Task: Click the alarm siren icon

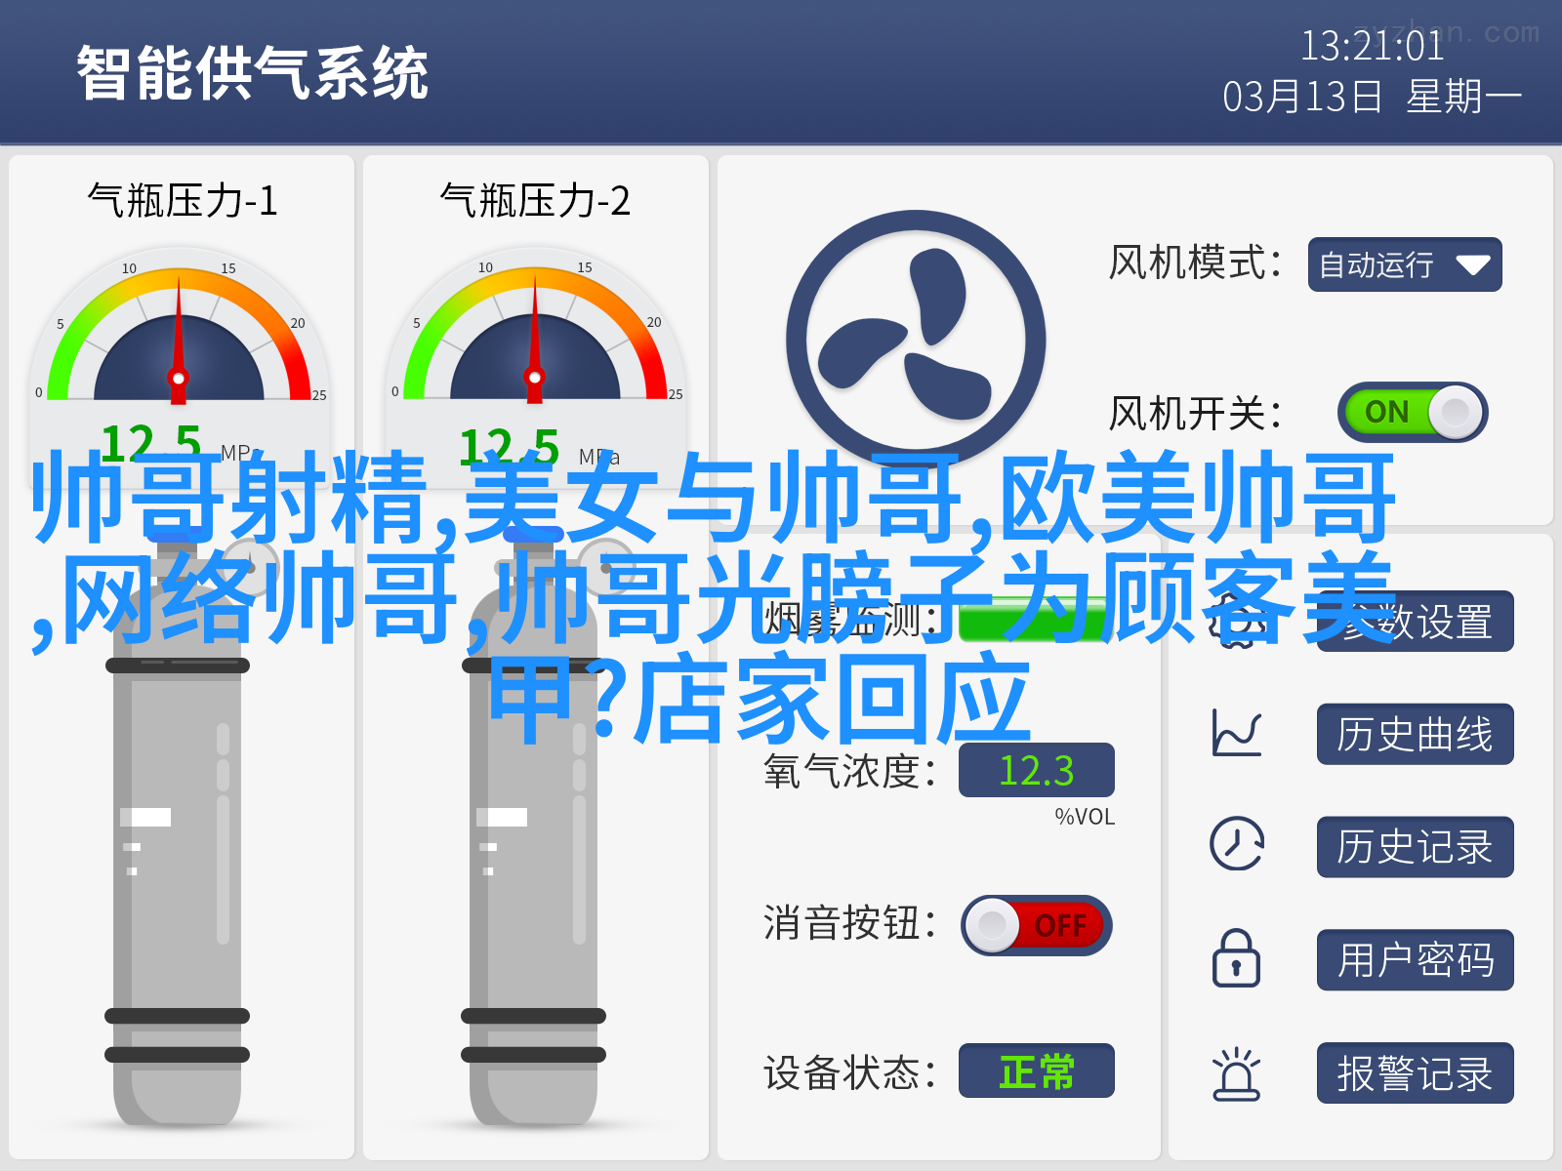Action: (x=1236, y=1073)
